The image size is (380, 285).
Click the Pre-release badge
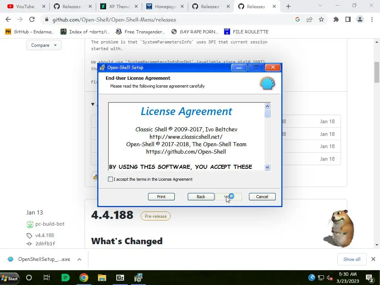[155, 216]
